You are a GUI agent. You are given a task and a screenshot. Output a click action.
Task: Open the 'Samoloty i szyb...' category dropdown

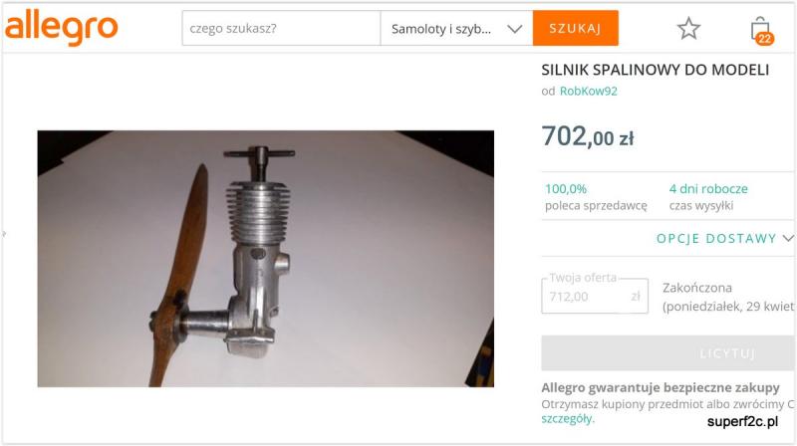456,29
